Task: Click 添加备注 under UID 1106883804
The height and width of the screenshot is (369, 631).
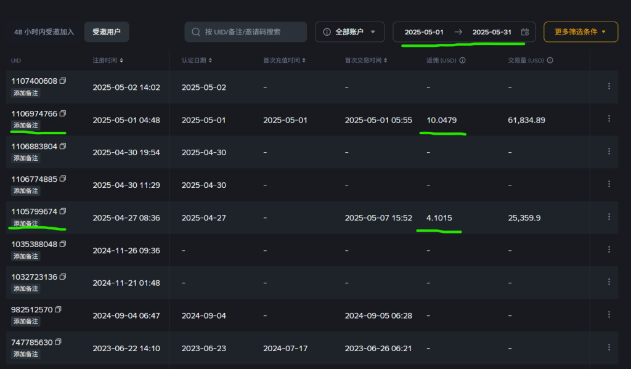Action: 26,158
